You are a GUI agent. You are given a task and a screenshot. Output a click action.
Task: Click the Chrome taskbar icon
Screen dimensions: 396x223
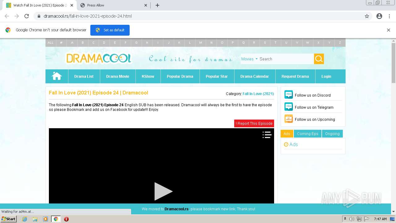coord(56,219)
